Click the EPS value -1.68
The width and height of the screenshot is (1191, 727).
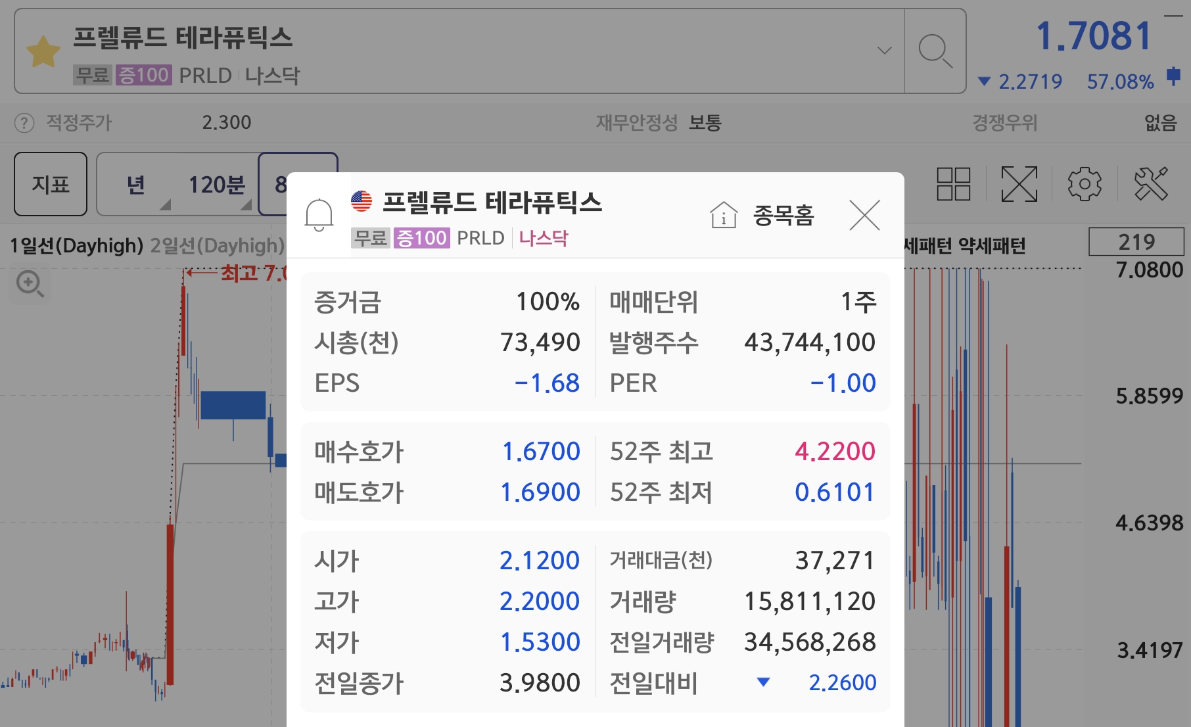pyautogui.click(x=547, y=383)
